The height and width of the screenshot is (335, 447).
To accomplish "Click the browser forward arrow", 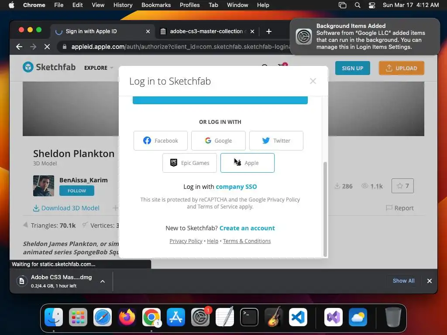I will click(x=33, y=47).
